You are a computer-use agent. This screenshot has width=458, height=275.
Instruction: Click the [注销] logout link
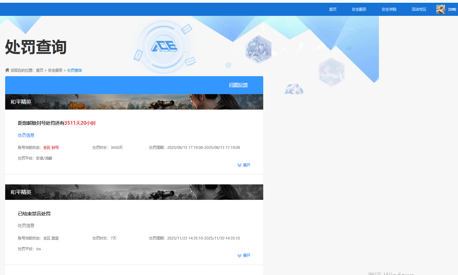[451, 9]
